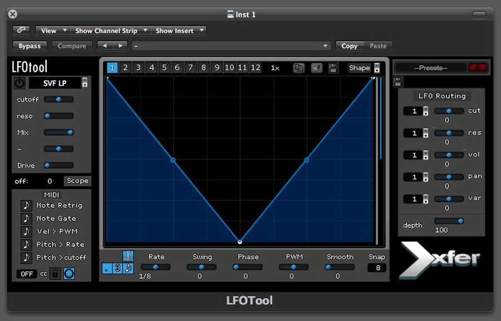Click the anchor sync icon
The height and width of the screenshot is (321, 501).
tap(128, 256)
